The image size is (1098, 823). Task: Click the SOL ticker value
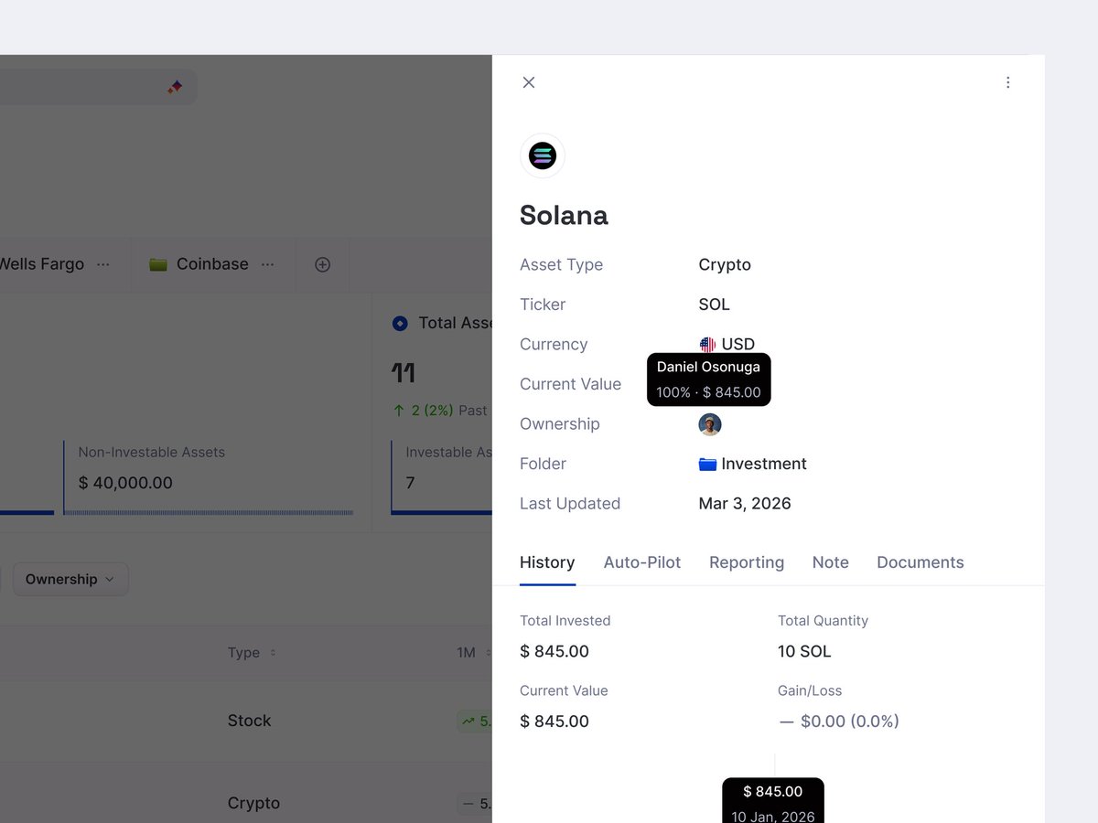[715, 305]
